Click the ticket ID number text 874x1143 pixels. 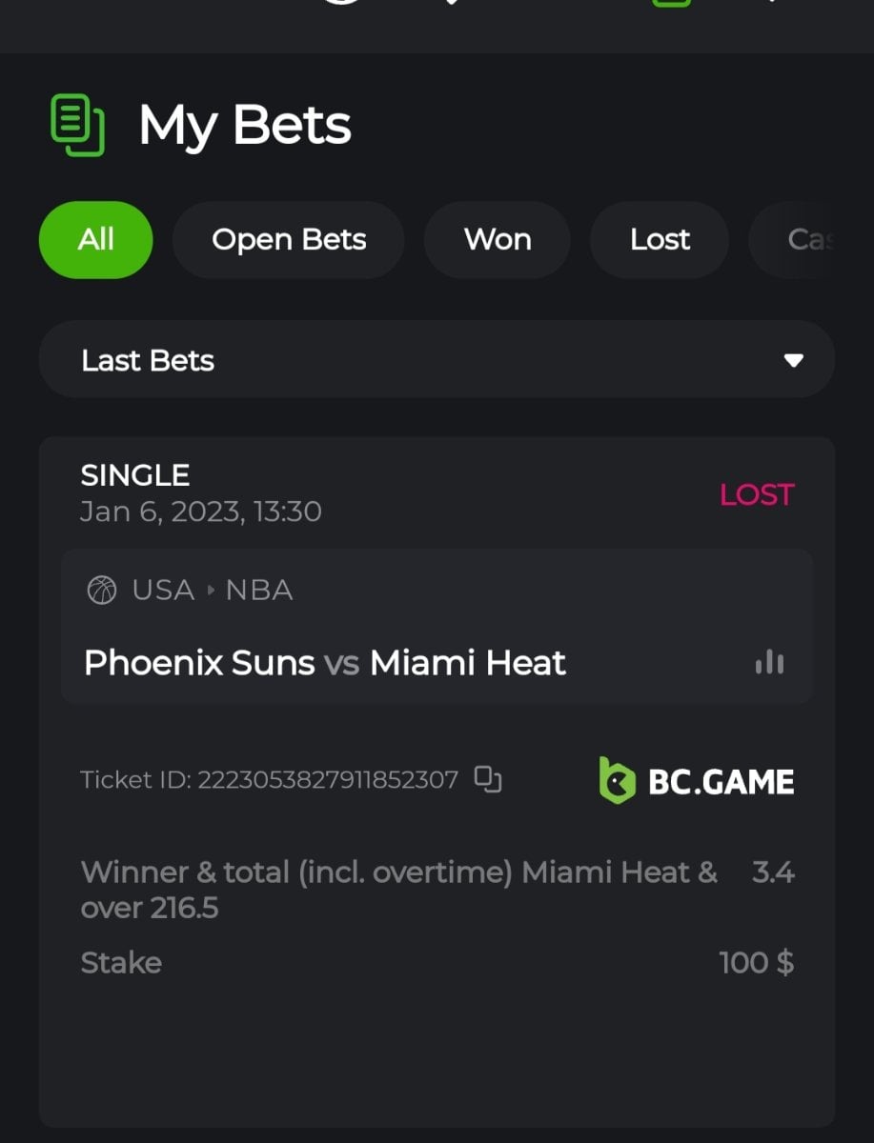pyautogui.click(x=327, y=780)
